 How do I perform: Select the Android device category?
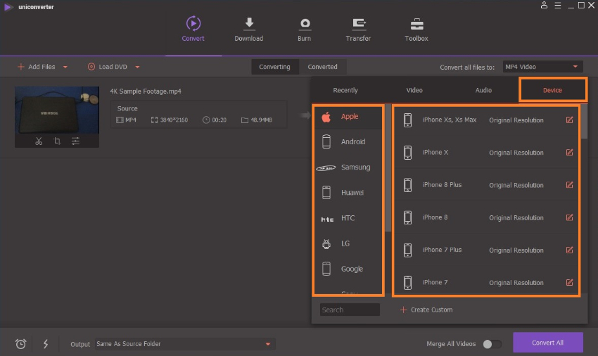pyautogui.click(x=348, y=141)
